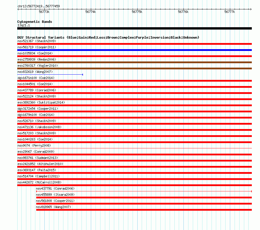The width and height of the screenshot is (260, 230).
Task: Click the nsv832619 (Wong2007) label
Action: click(x=35, y=72)
